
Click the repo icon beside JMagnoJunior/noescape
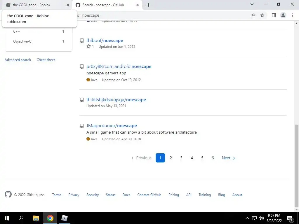82,126
